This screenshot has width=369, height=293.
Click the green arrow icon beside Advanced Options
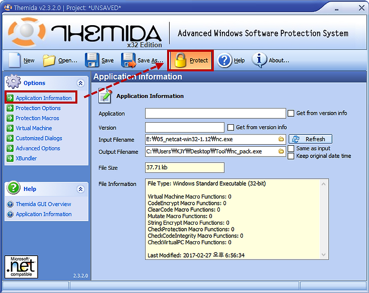pos(10,148)
